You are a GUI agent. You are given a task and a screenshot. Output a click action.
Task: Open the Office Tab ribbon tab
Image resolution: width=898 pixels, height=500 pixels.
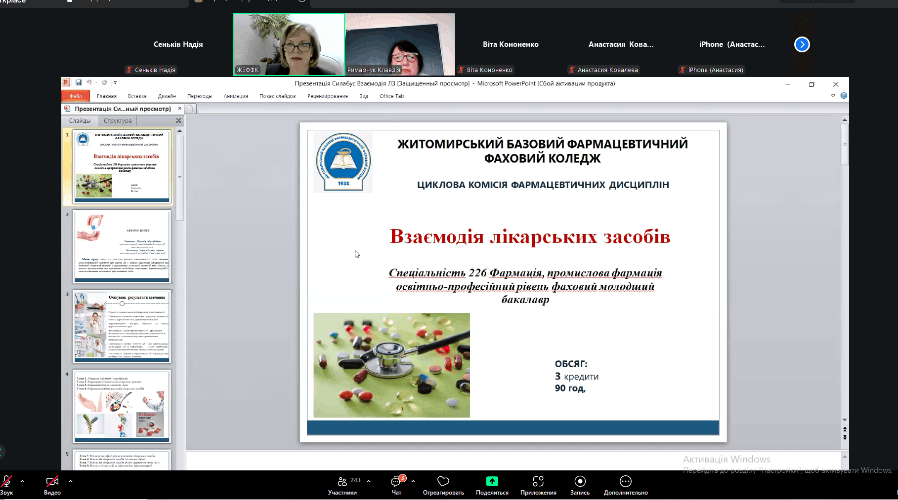(392, 96)
